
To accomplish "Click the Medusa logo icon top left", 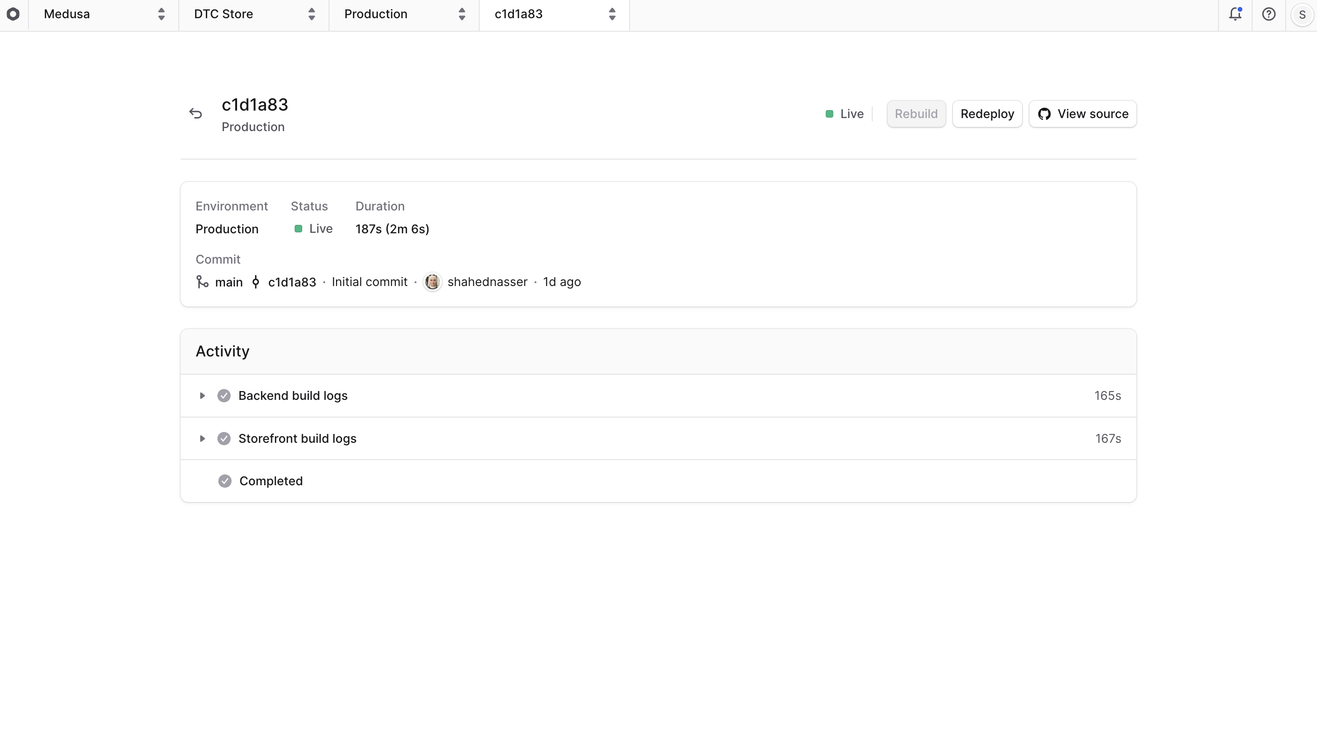I will 13,14.
